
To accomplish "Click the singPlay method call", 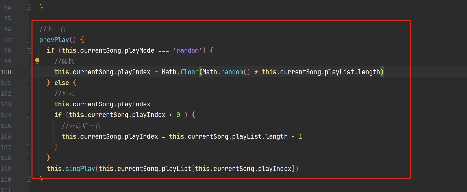I will click(80, 169).
